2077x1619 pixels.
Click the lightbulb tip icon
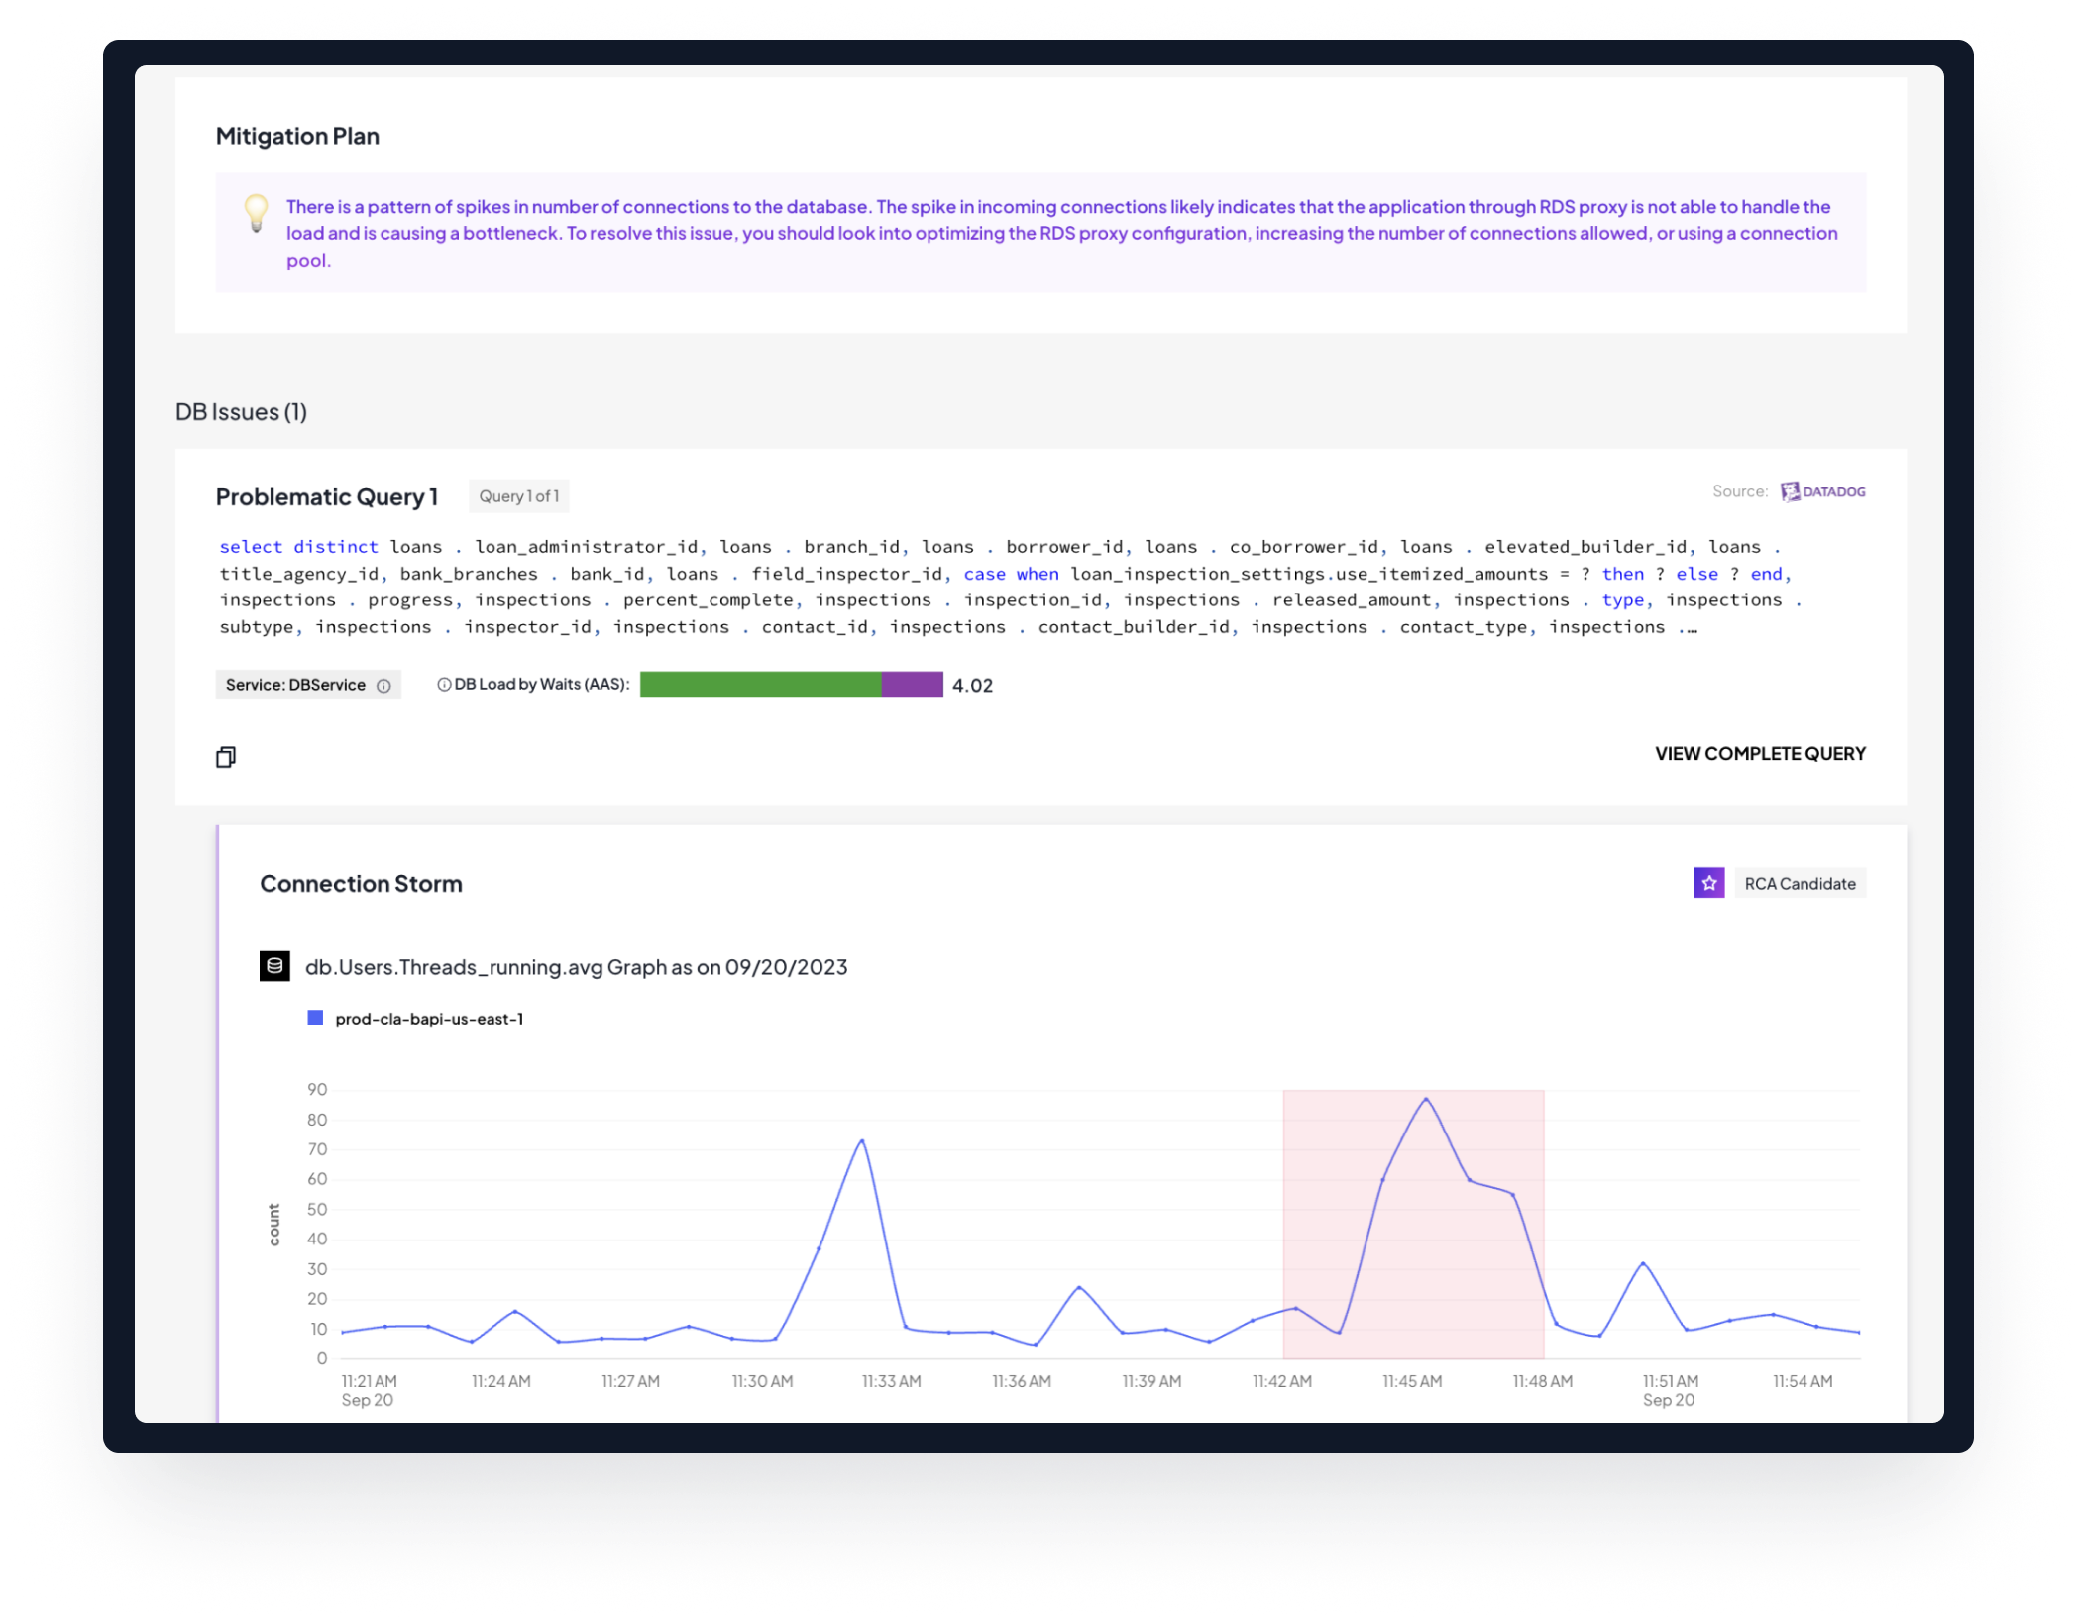pos(256,213)
